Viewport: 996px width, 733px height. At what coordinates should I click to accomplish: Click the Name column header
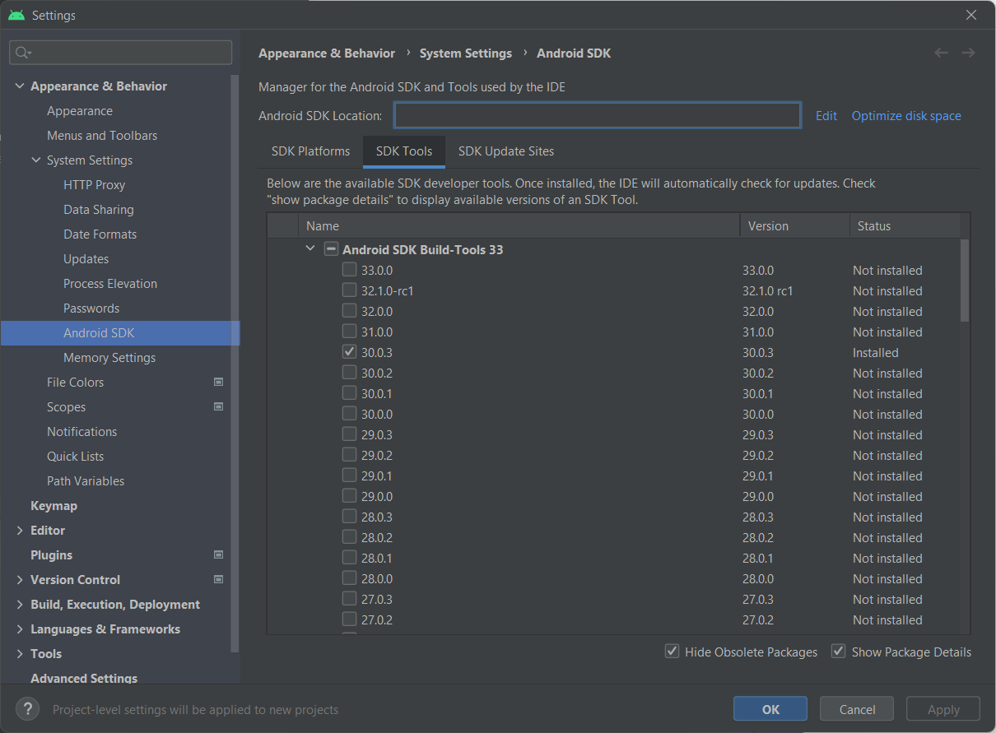click(x=519, y=225)
